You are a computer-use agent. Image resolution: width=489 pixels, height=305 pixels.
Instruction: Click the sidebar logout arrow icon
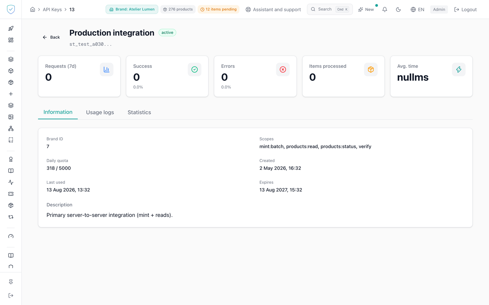click(x=11, y=296)
